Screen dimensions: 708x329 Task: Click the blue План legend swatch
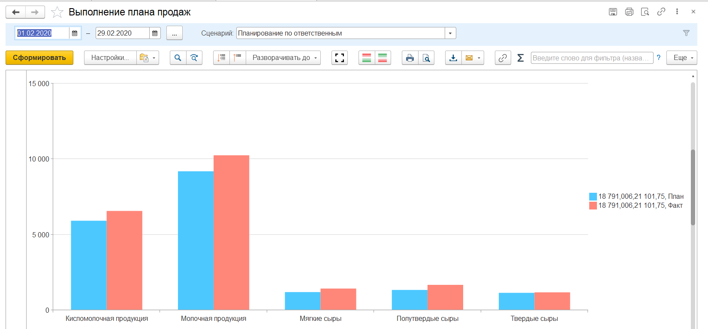pos(593,197)
